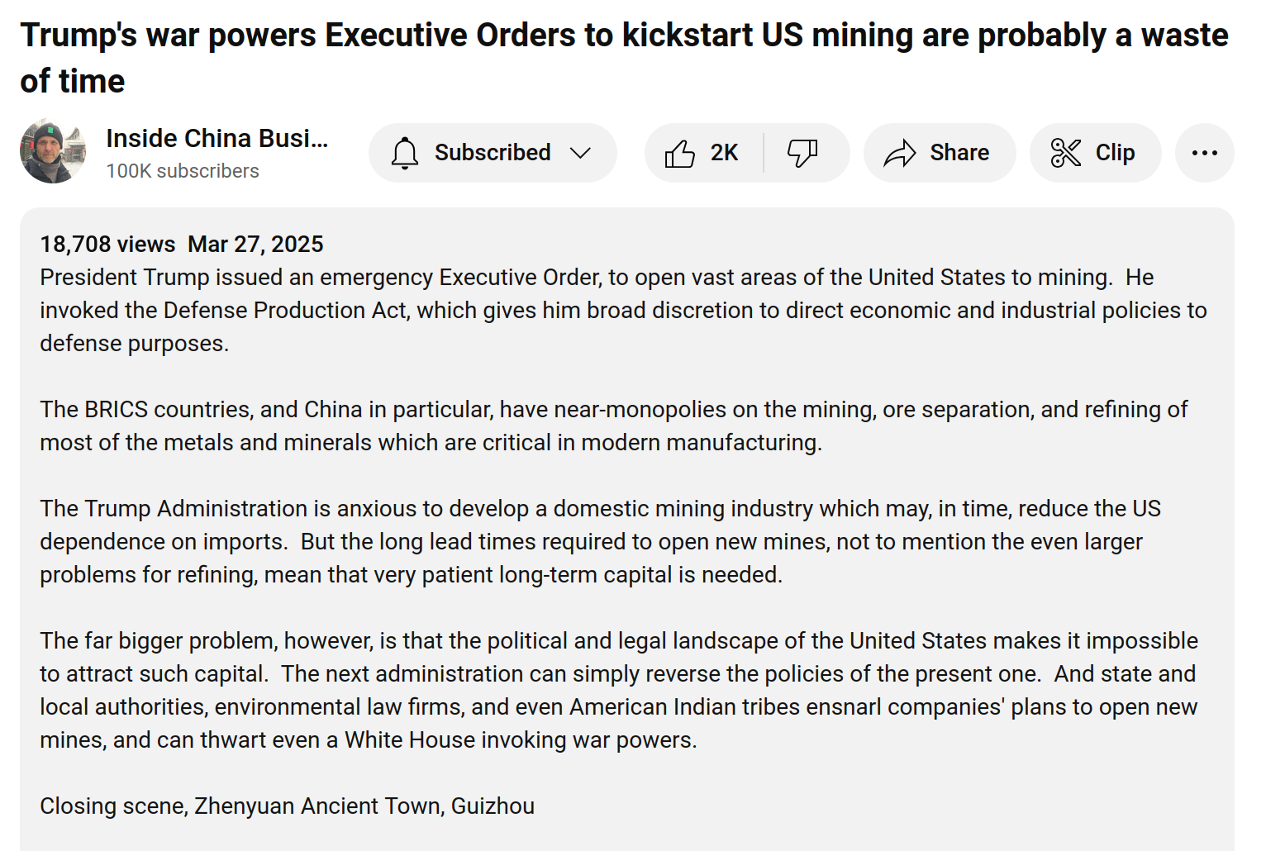Open the Inside China Business channel name link
1266x851 pixels.
(217, 138)
